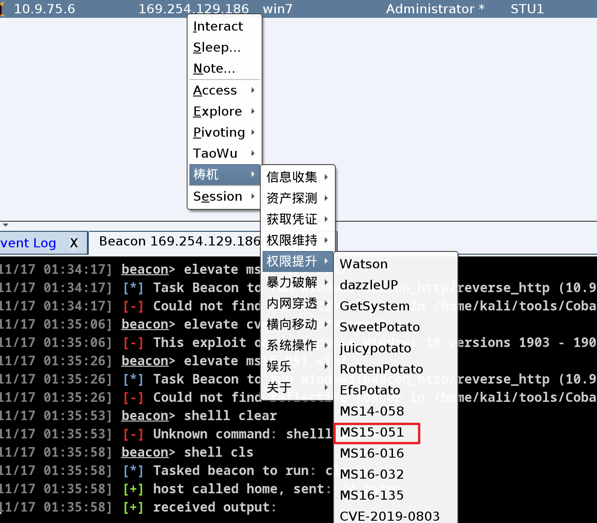The width and height of the screenshot is (597, 523).
Task: Open the 娱乐 submenu
Action: [298, 366]
